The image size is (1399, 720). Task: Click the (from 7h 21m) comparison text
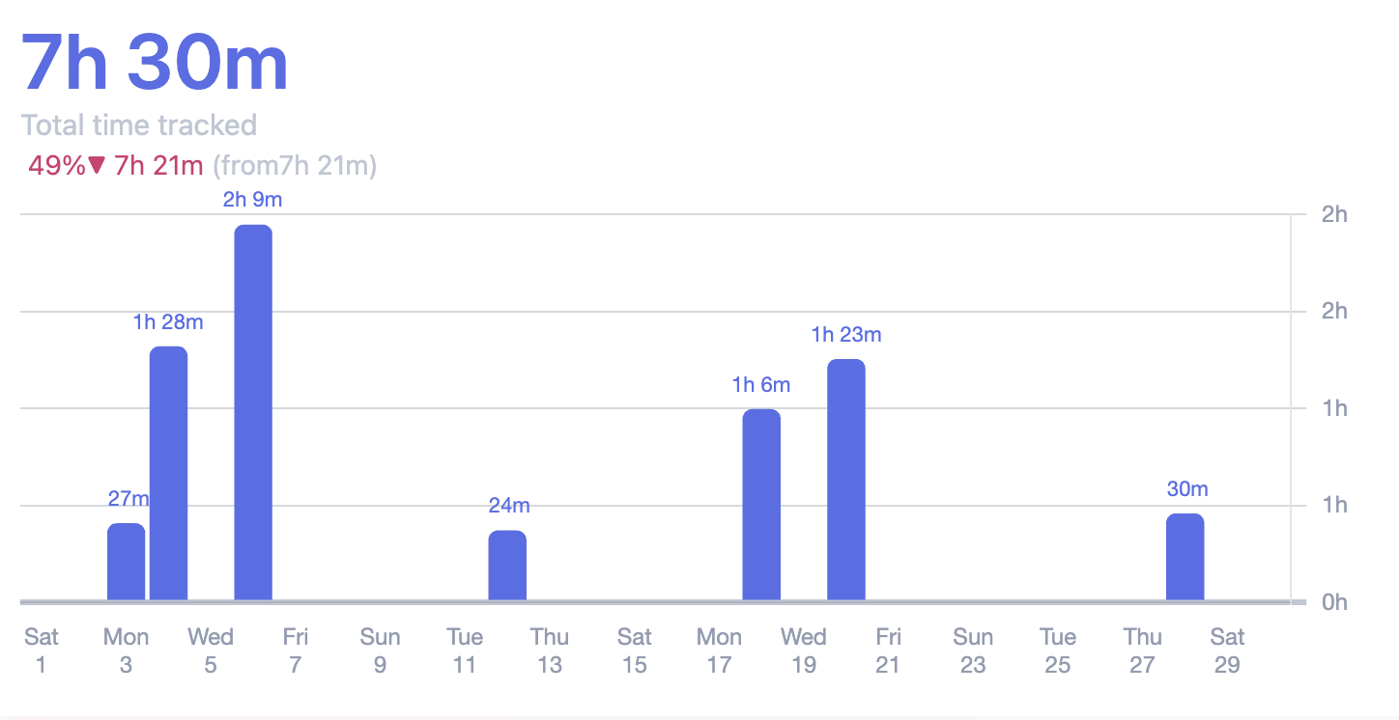294,166
